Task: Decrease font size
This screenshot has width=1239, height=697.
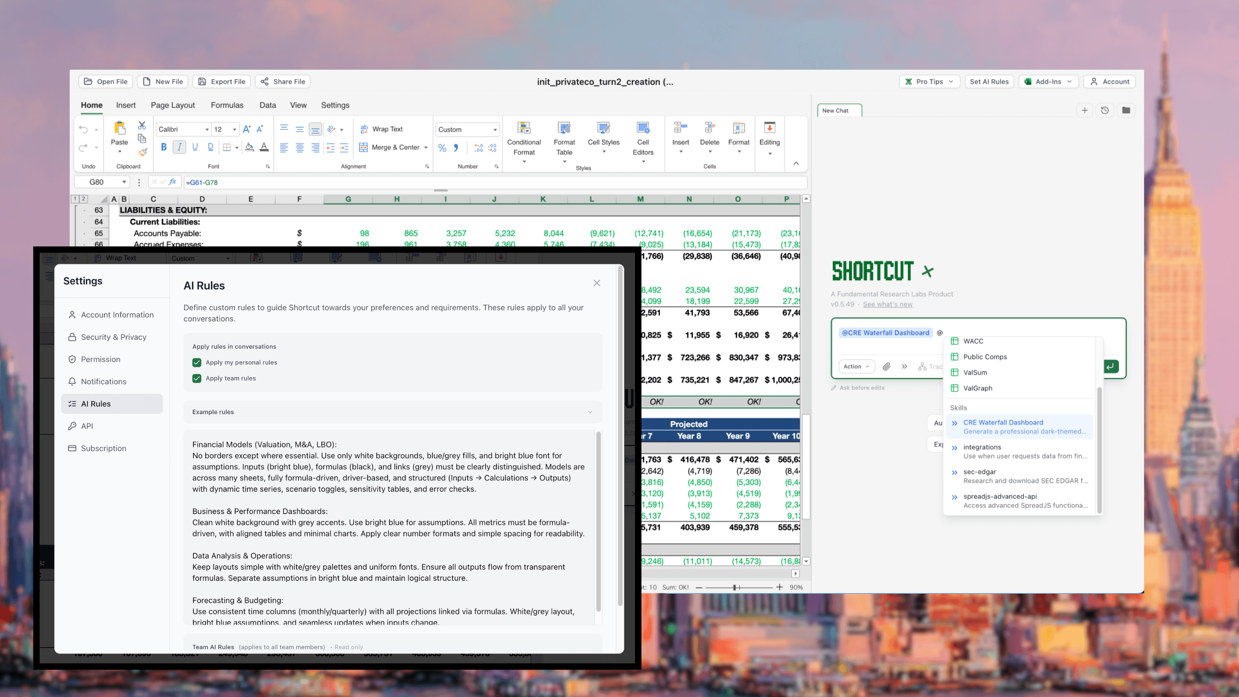Action: click(x=260, y=129)
